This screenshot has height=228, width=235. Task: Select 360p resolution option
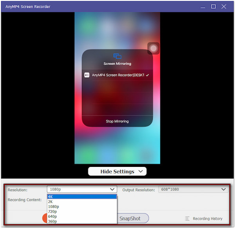click(x=82, y=221)
